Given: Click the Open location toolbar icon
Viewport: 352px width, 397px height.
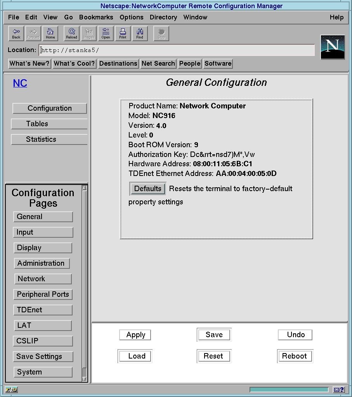Looking at the screenshot, I should [x=106, y=33].
